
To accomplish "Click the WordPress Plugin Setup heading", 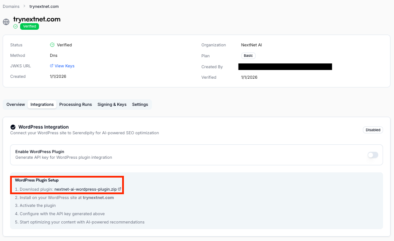I will point(37,180).
